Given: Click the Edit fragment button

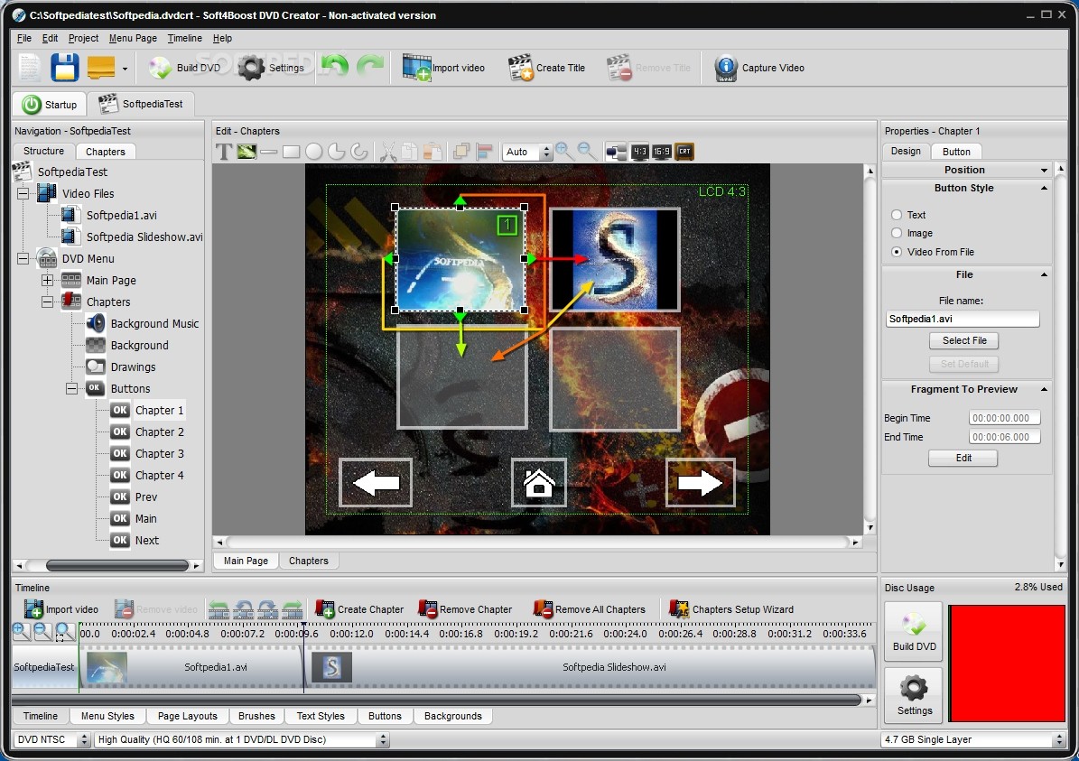Looking at the screenshot, I should [963, 459].
